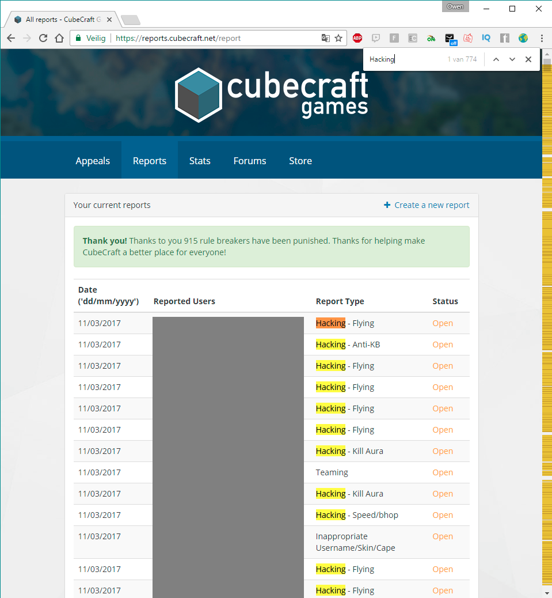Open the Store page
The image size is (552, 598).
pos(300,161)
